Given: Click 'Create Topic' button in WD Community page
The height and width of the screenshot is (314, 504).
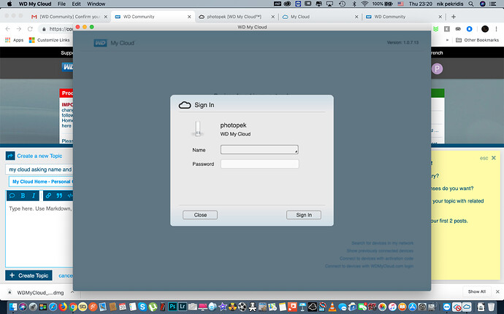Looking at the screenshot, I should pyautogui.click(x=28, y=275).
